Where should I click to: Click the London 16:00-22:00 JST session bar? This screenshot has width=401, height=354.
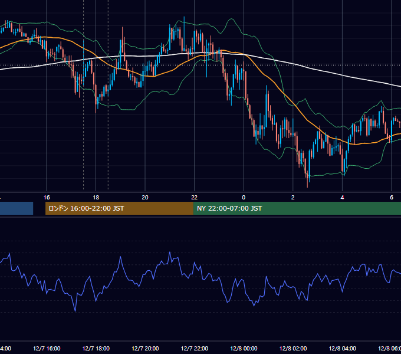[119, 208]
